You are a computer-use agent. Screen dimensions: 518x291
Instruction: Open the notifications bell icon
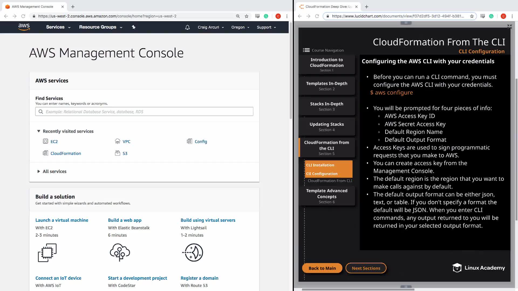pos(188,27)
